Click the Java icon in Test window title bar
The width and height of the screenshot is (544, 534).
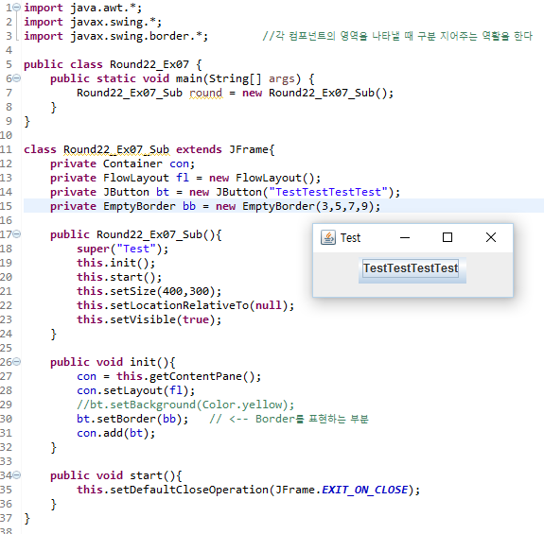pyautogui.click(x=328, y=238)
